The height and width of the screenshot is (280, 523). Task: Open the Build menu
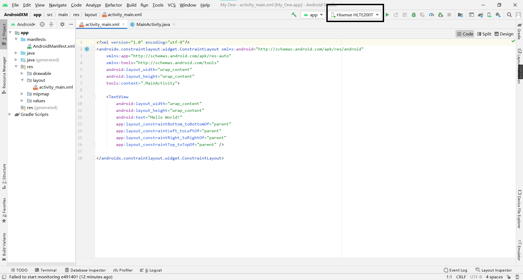(x=131, y=5)
